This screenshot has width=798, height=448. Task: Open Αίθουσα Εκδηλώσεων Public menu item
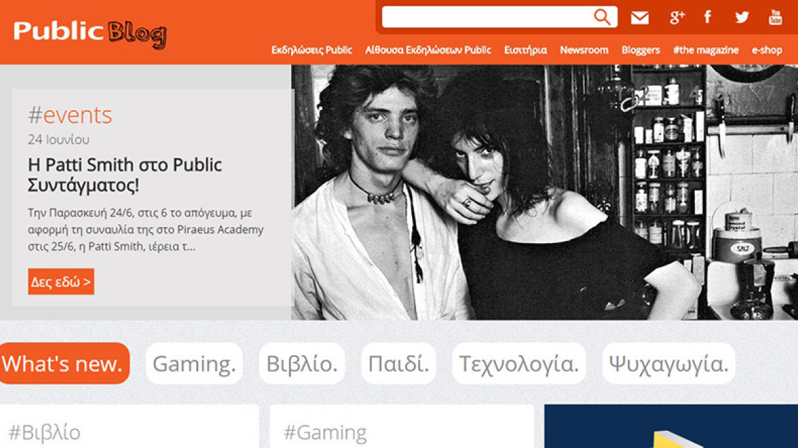pos(428,50)
